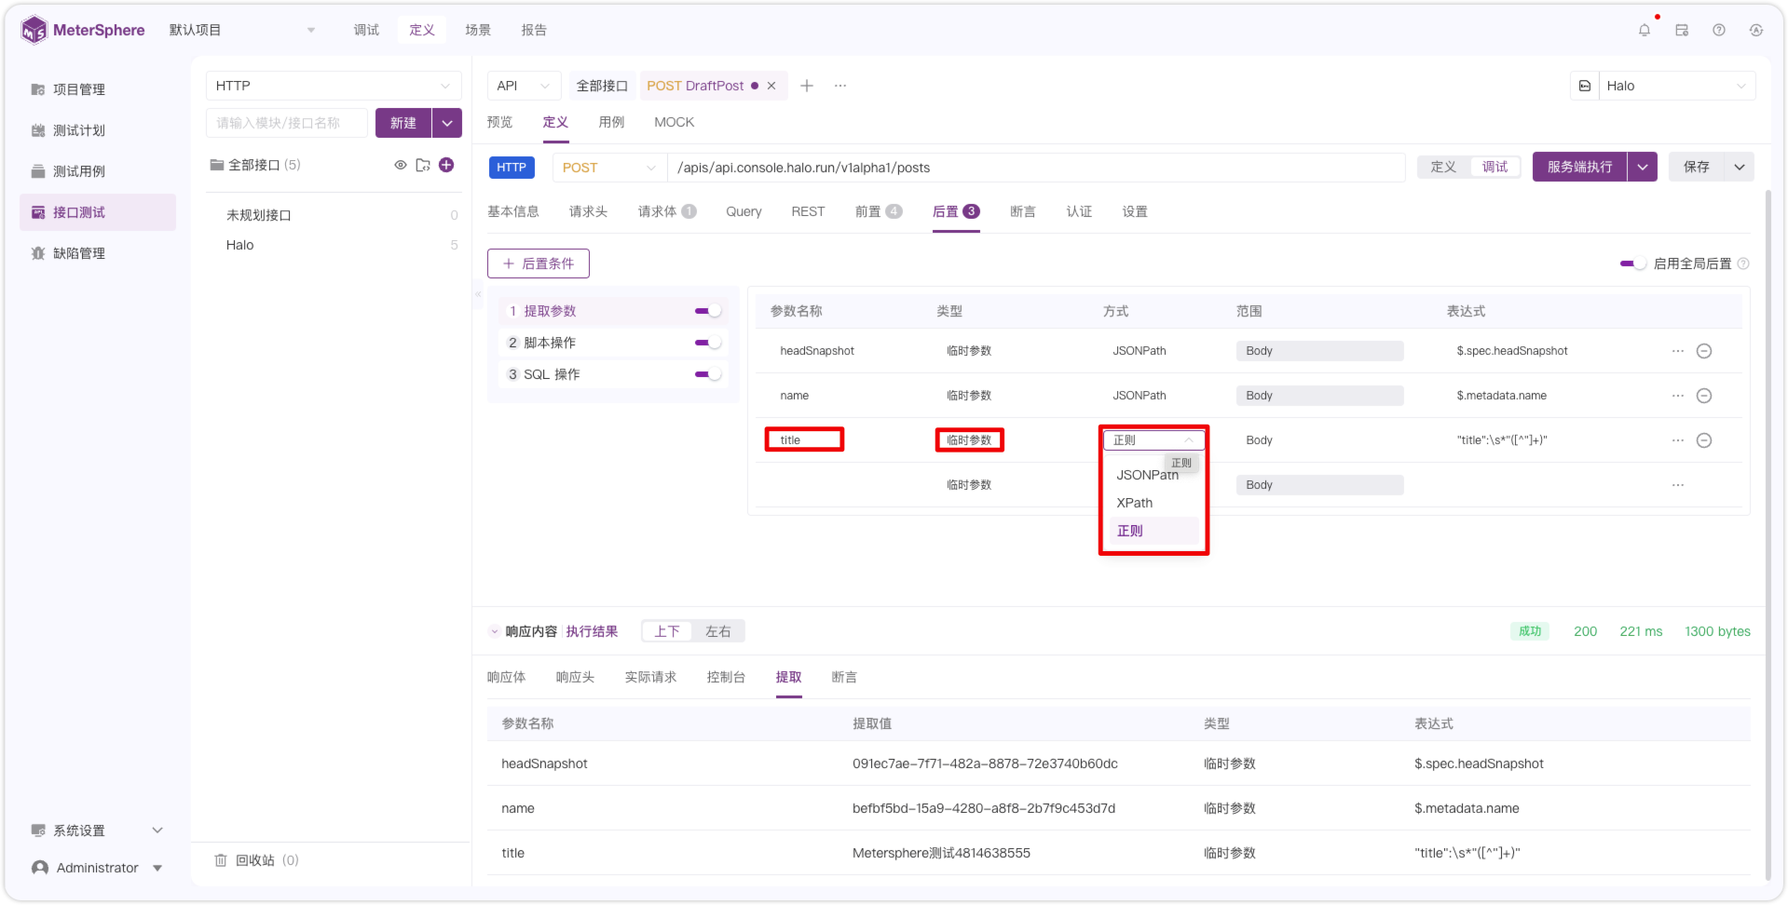Toggle the SQL 操作 switch
Viewport: 1788px width, 905px height.
(708, 374)
